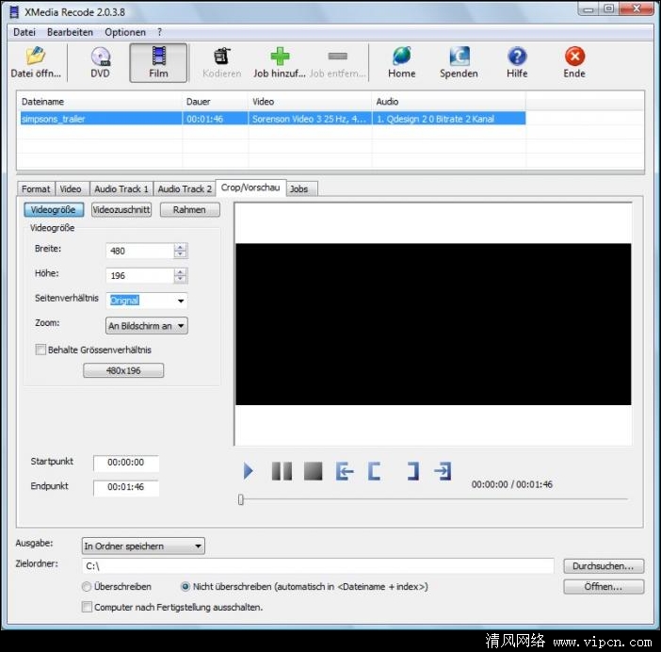Select the Überschreiben radio button

point(88,586)
